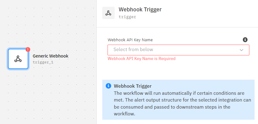Click the Webhook Trigger header icon
The width and height of the screenshot is (258, 124).
click(x=108, y=13)
